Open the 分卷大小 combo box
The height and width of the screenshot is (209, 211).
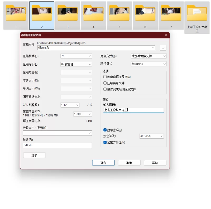click(57, 133)
